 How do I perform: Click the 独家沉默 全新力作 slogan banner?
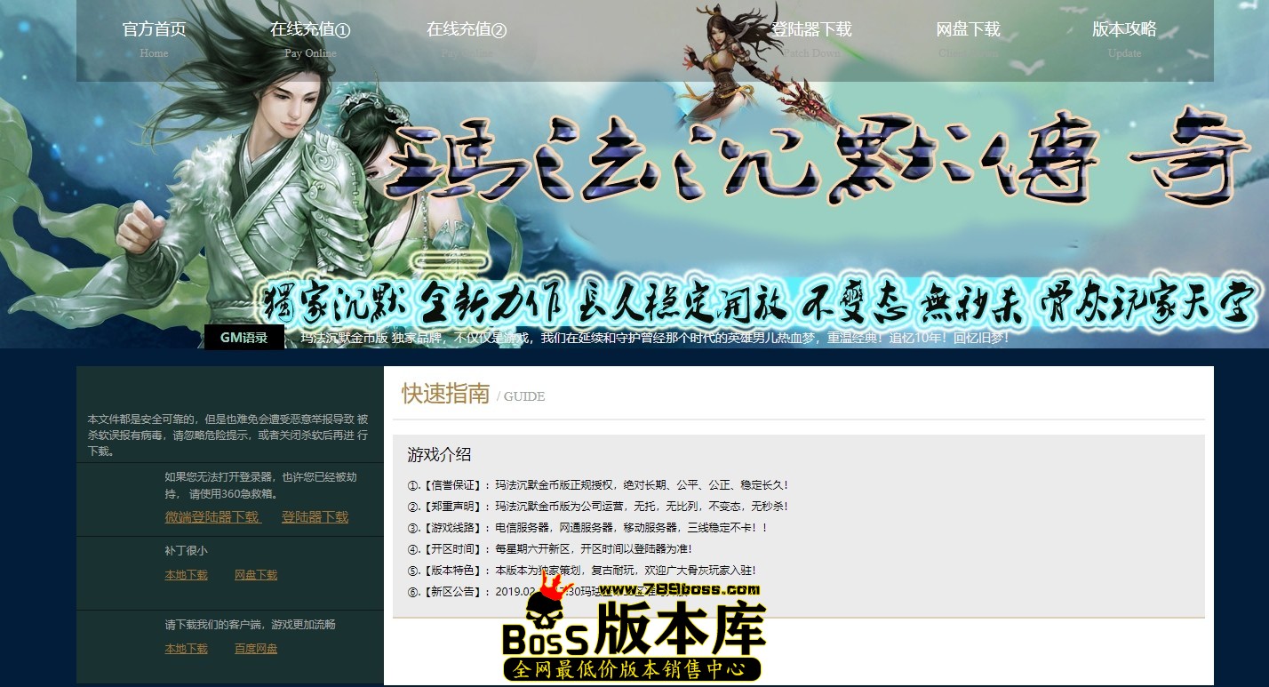tap(760, 303)
